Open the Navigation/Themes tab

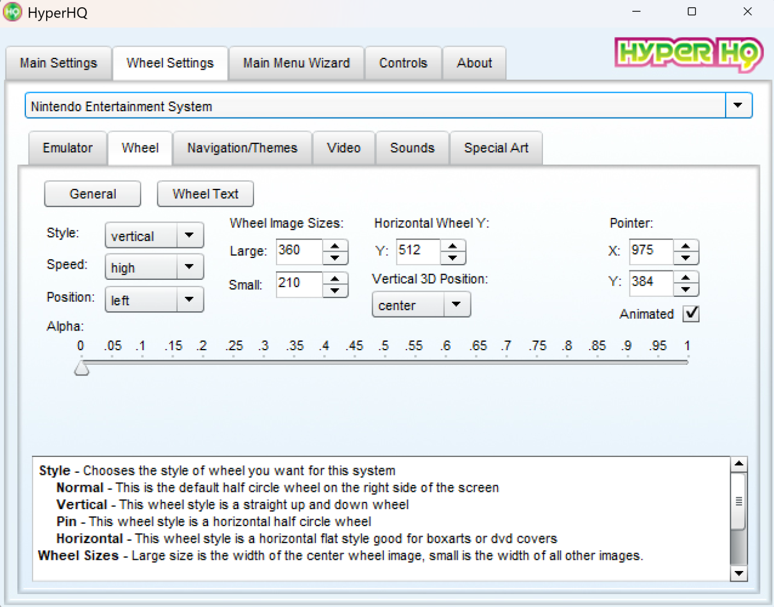click(242, 148)
